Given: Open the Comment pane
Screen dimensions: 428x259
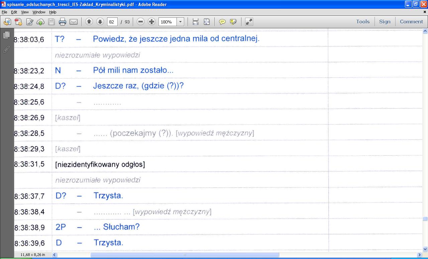Looking at the screenshot, I should coord(411,21).
